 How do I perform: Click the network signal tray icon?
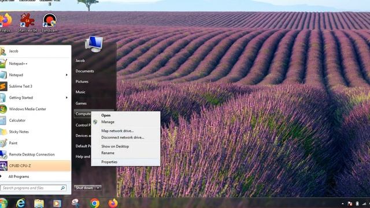coord(365,204)
